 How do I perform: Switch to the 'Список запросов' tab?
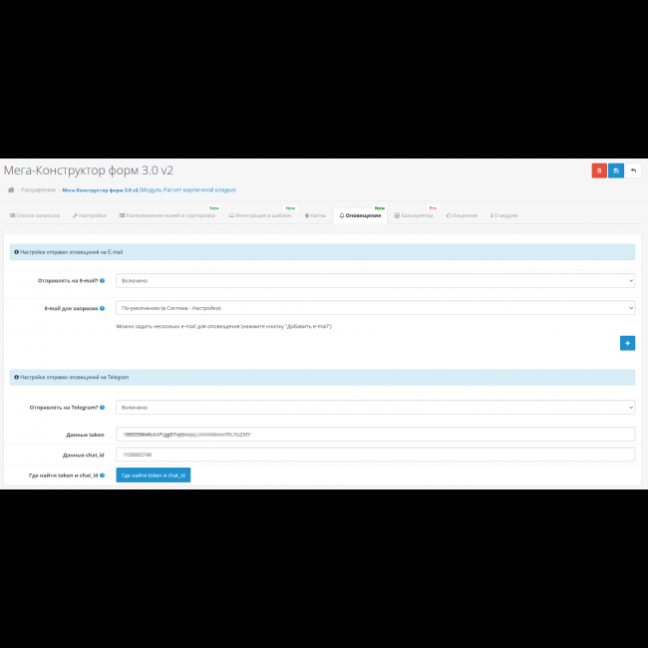tap(35, 215)
